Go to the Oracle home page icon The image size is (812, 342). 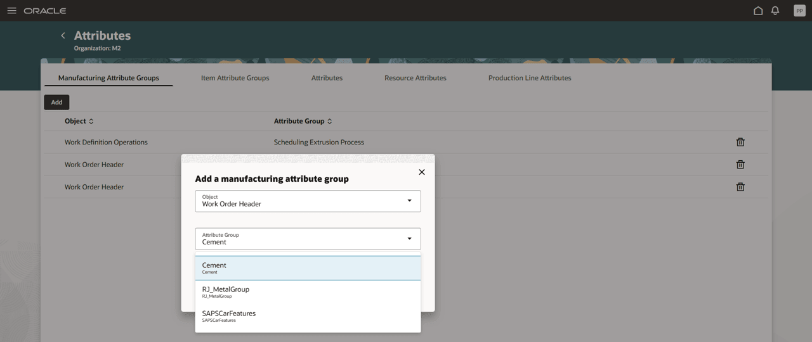758,11
